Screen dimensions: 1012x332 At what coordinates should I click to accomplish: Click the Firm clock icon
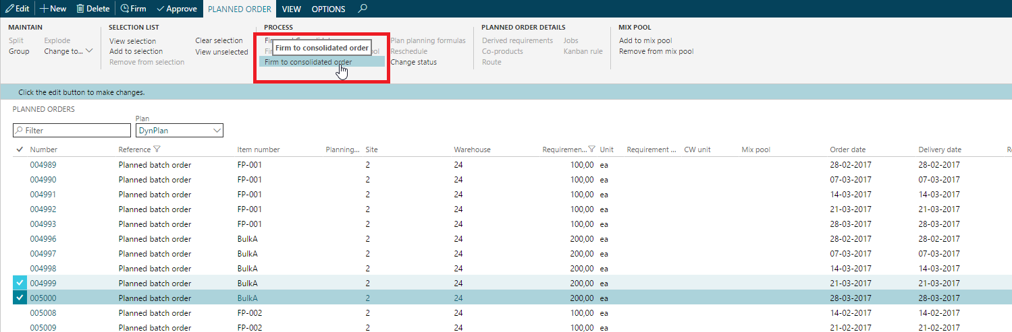124,9
